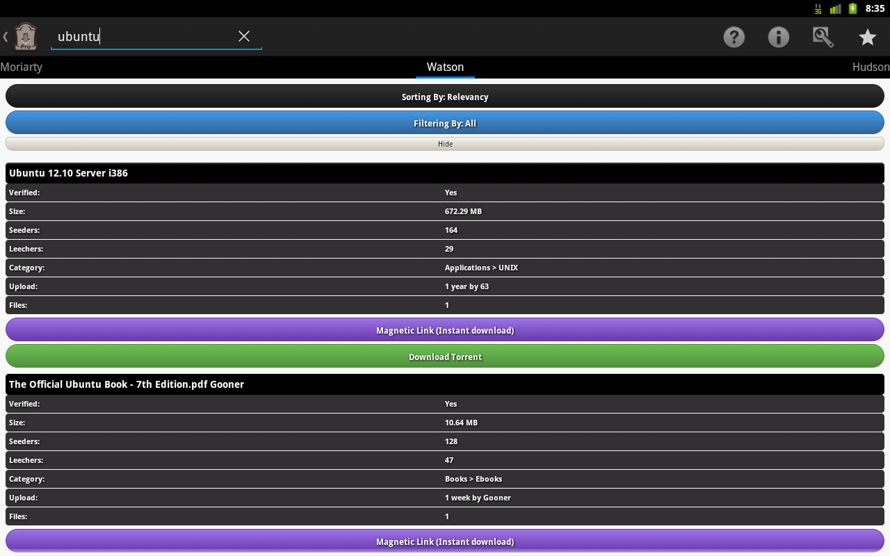Click the 672.29 MB size value

463,211
